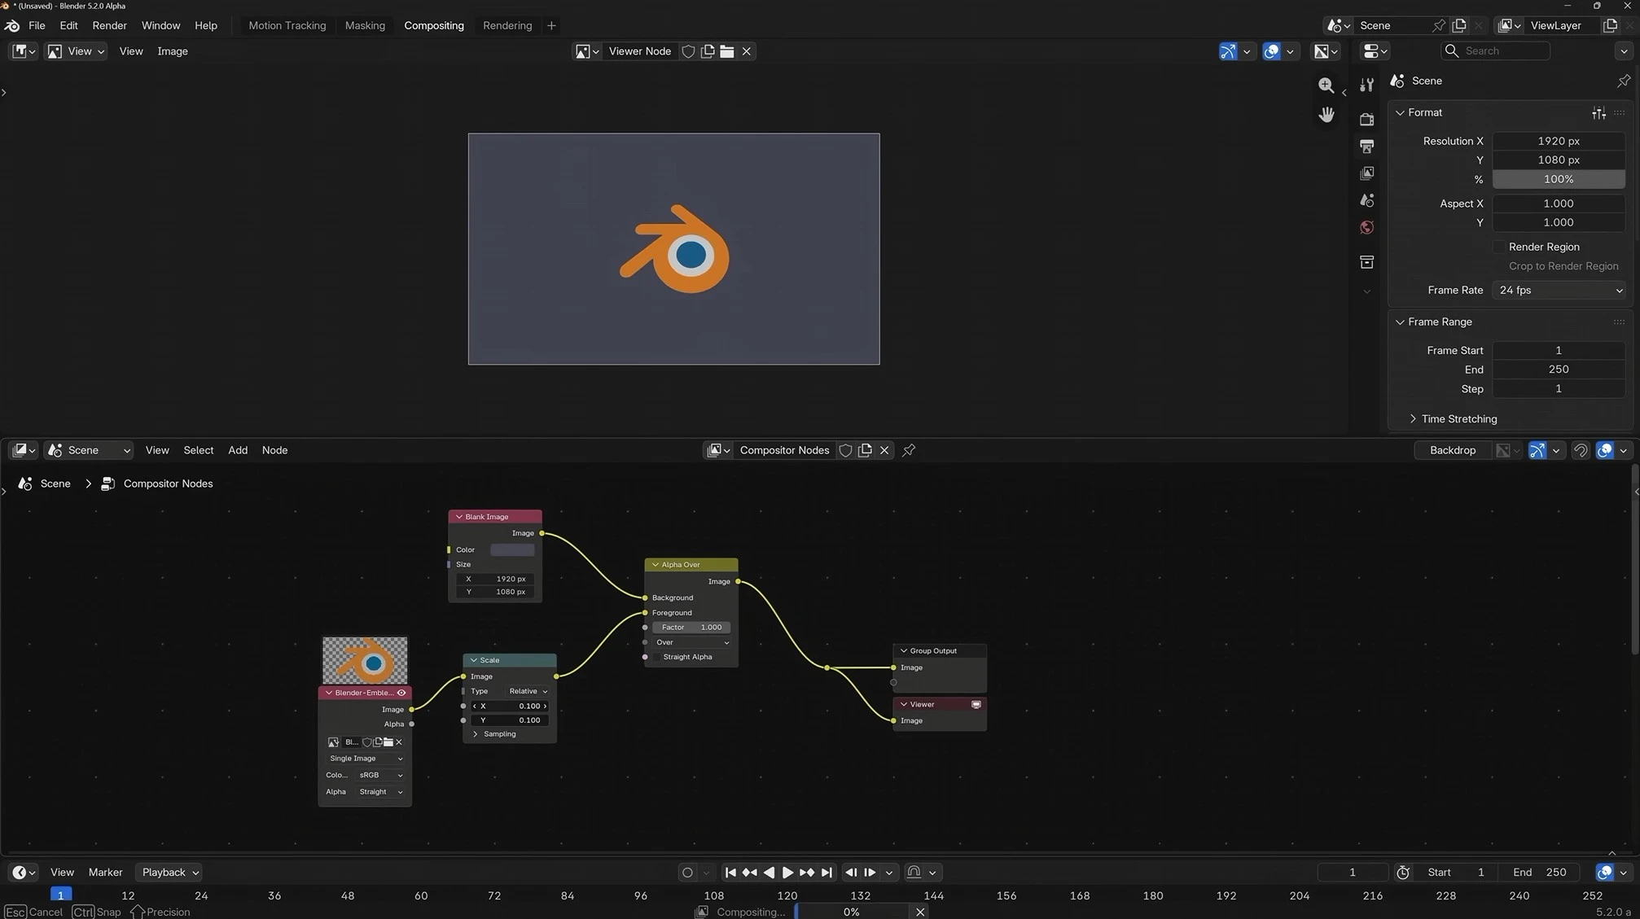The image size is (1640, 919).
Task: Open Alpha Over node's Over dropdown
Action: click(691, 642)
